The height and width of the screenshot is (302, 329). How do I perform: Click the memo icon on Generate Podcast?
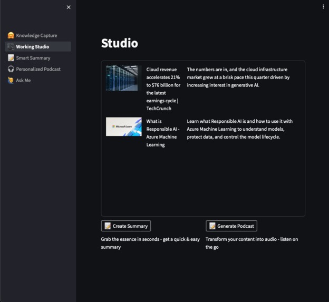point(212,226)
